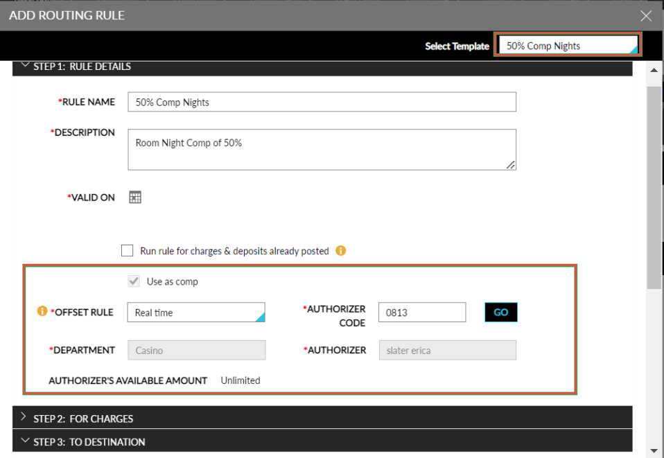The height and width of the screenshot is (458, 664).
Task: Enable 'Run rule for charges & deposits already posted'
Action: click(127, 250)
